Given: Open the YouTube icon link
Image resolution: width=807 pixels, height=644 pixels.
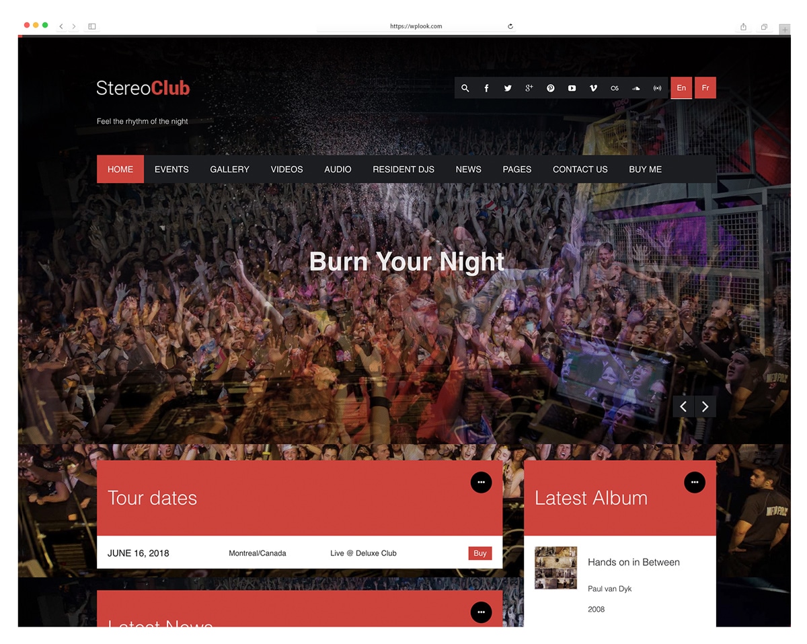Looking at the screenshot, I should click(x=572, y=88).
